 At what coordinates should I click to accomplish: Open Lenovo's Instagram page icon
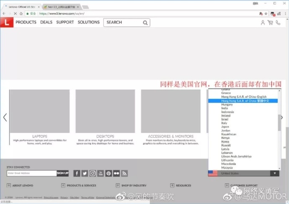pos(93,173)
